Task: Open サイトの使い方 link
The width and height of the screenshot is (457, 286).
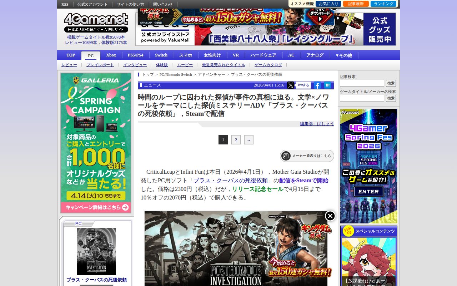Action: 130,4
